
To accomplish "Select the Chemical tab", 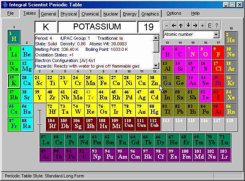I will coord(90,14).
